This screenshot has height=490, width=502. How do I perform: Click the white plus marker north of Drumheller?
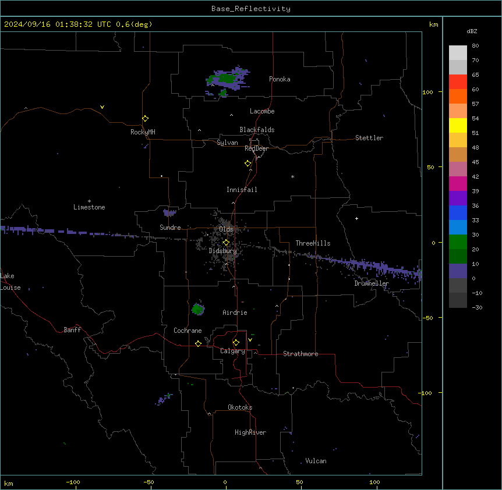[x=356, y=218]
